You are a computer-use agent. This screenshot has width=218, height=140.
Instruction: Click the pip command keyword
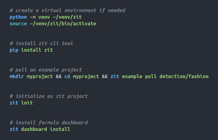pyautogui.click(x=14, y=50)
